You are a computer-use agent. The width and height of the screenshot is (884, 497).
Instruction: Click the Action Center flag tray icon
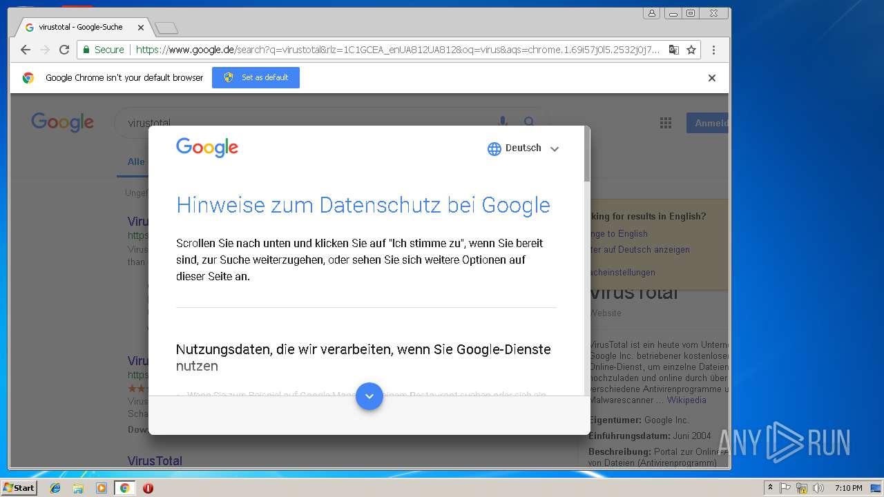785,488
